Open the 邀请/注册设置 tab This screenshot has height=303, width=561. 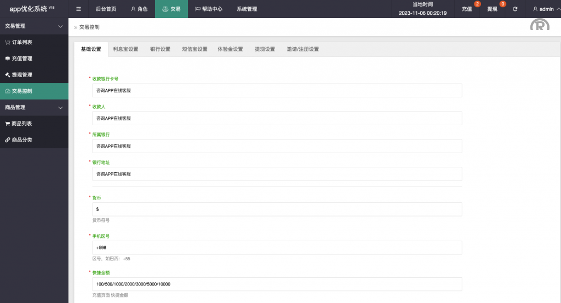click(x=302, y=49)
